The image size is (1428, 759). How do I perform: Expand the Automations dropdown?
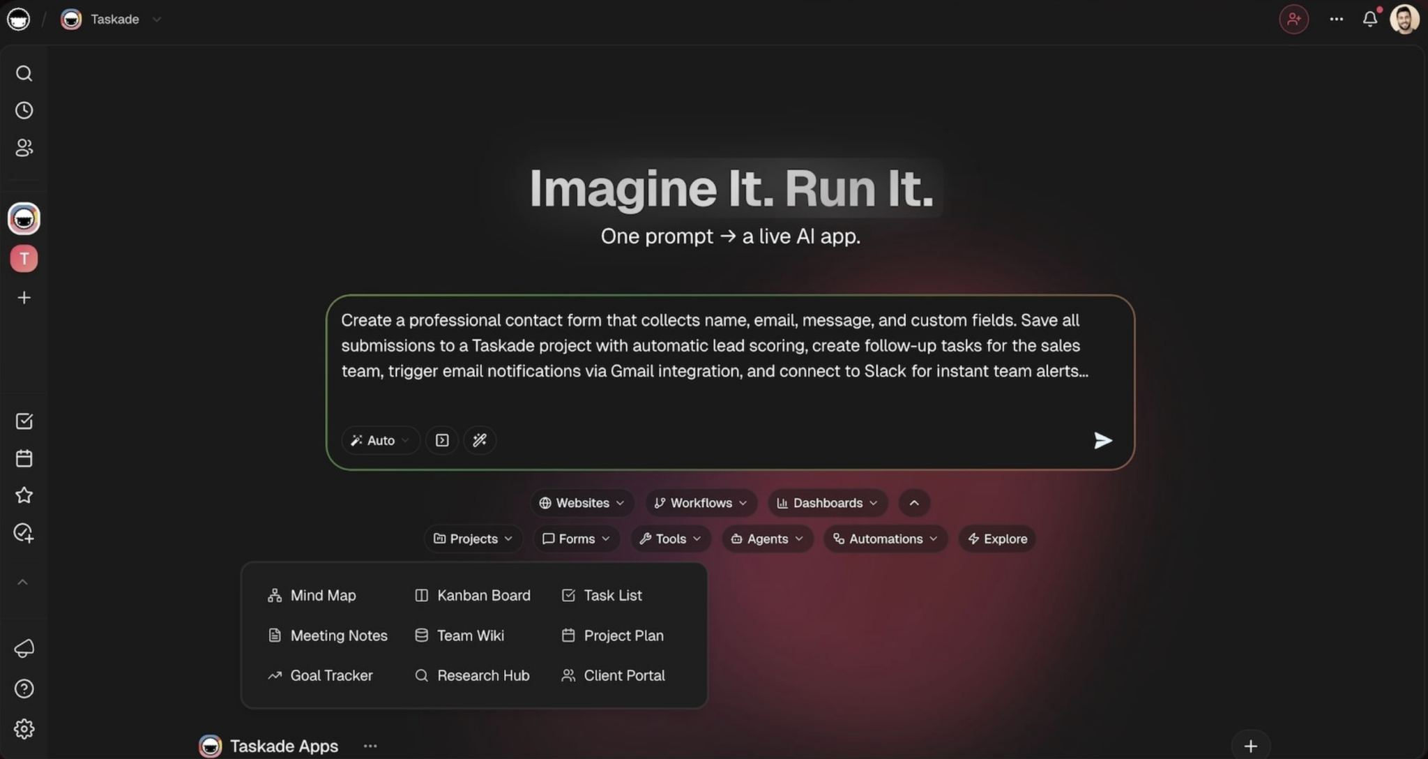[x=886, y=539]
